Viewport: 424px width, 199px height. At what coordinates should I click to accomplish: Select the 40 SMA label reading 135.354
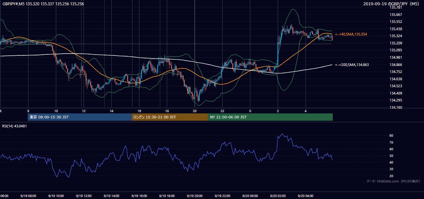pos(351,34)
